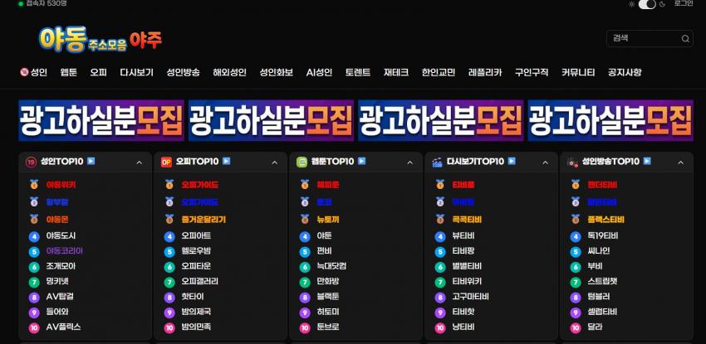Screen dimensions: 706x344
Task: Click the magnifier icon in the search box
Action: 685,38
